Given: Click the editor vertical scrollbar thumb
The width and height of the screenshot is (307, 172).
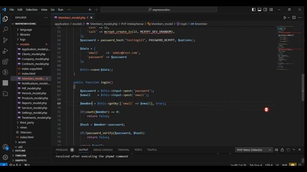Looking at the screenshot, I should coord(303,87).
